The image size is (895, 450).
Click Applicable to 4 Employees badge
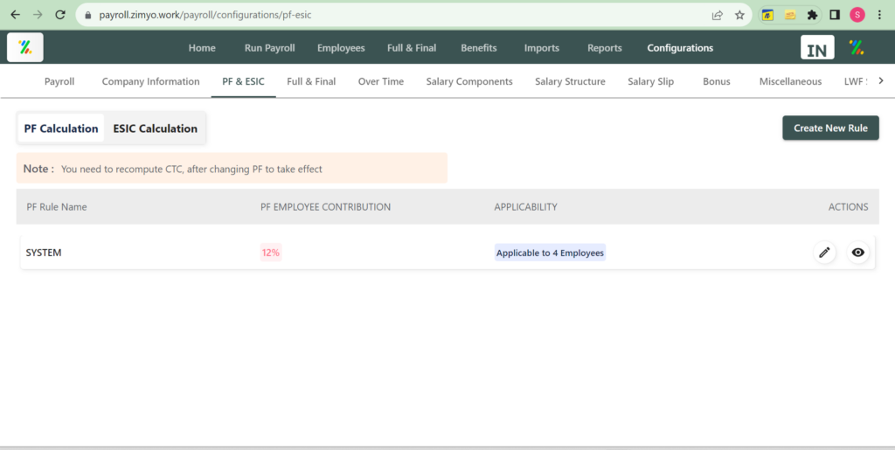pyautogui.click(x=550, y=253)
